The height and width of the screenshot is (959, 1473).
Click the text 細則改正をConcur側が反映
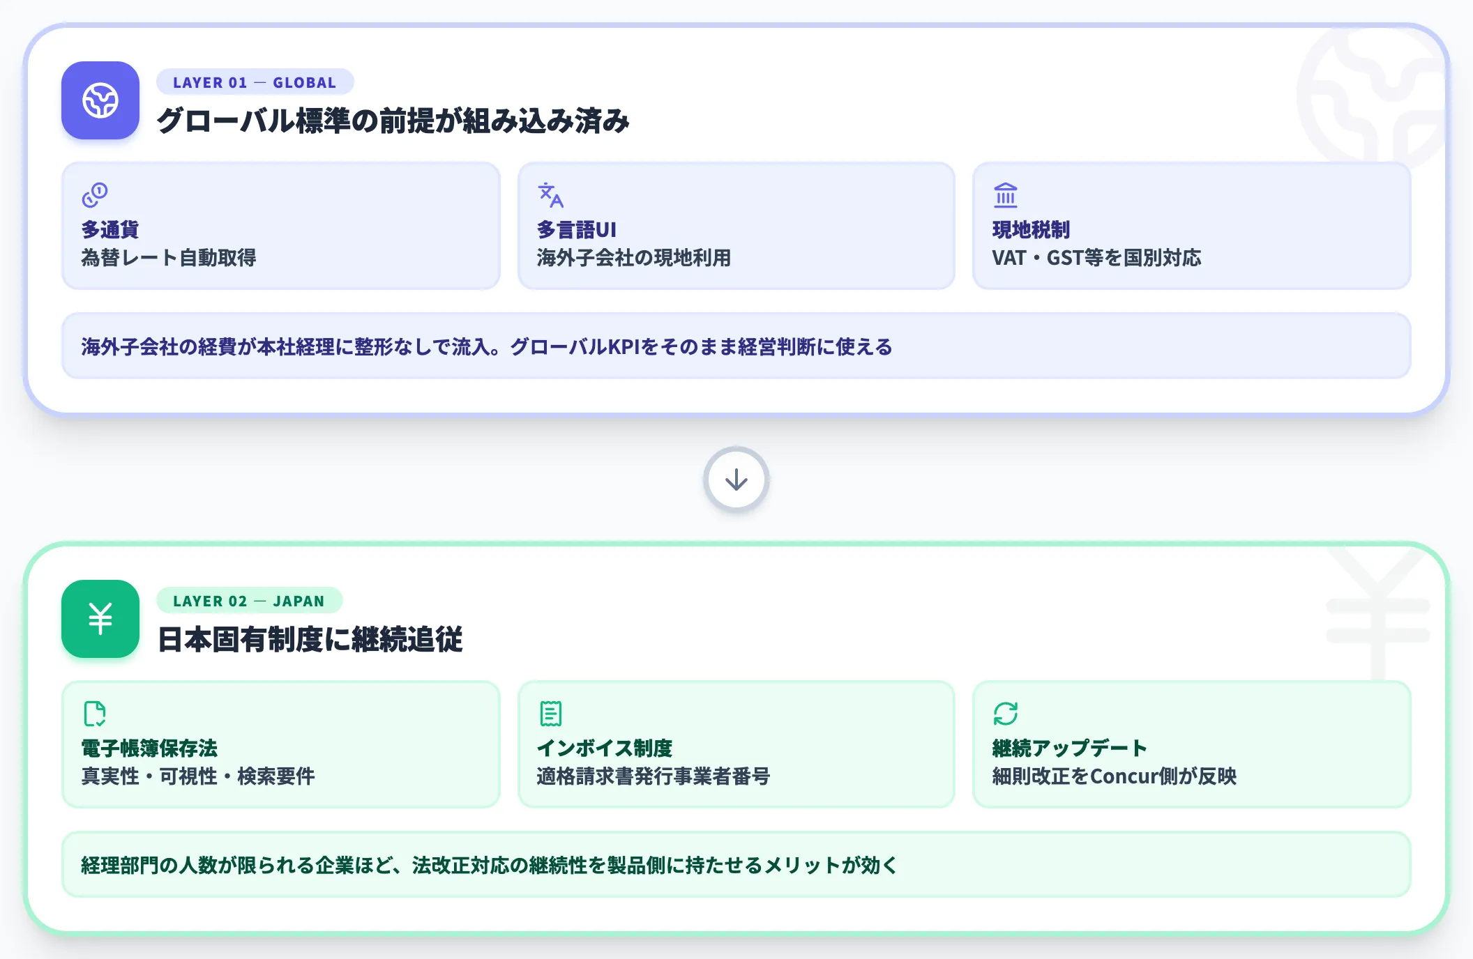1115,776
